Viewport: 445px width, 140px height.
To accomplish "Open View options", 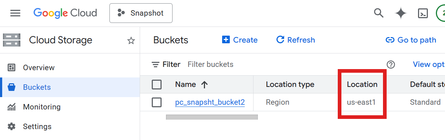I will [x=429, y=64].
